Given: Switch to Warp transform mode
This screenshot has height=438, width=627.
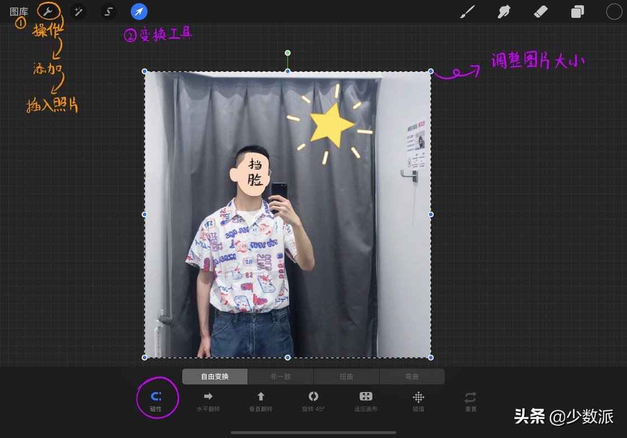Looking at the screenshot, I should pyautogui.click(x=412, y=376).
